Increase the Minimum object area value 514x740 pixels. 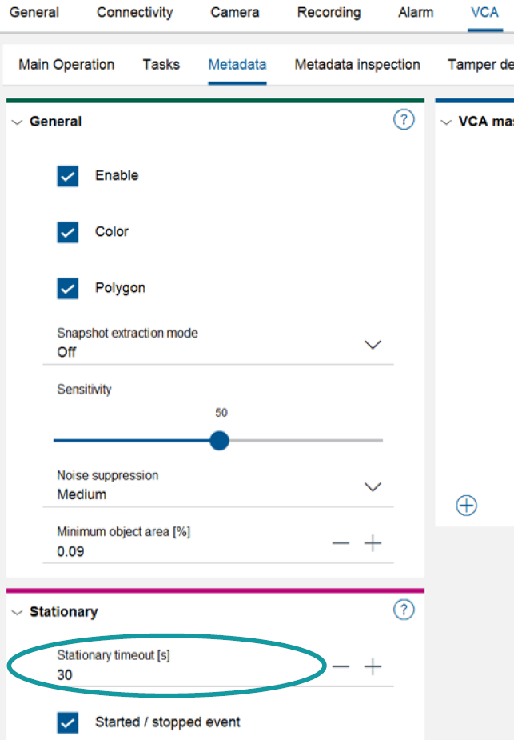(x=373, y=544)
